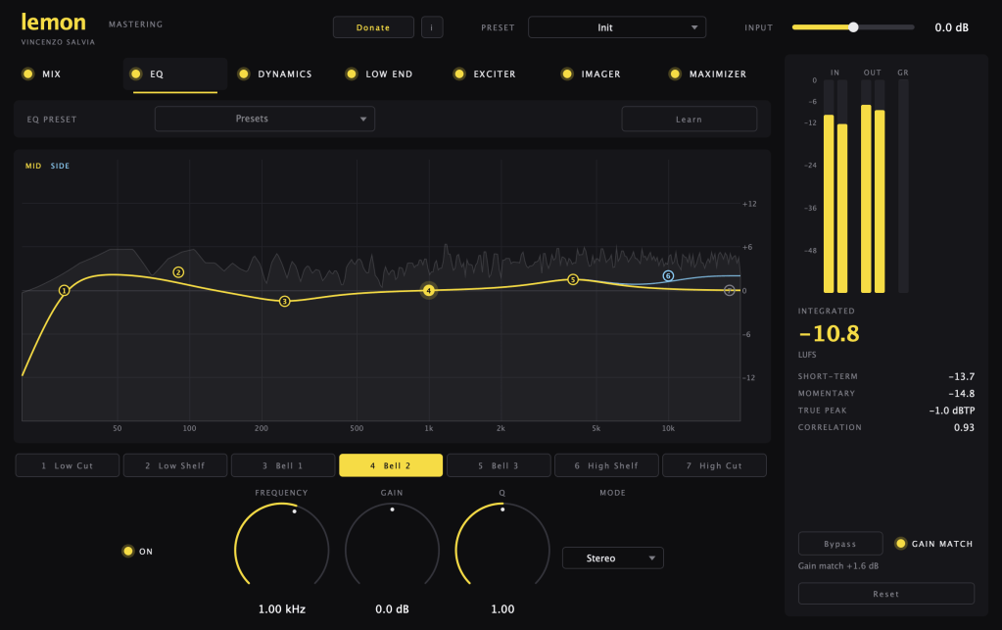Viewport: 1002px width, 630px height.
Task: Select the MID curve label
Action: coord(33,166)
